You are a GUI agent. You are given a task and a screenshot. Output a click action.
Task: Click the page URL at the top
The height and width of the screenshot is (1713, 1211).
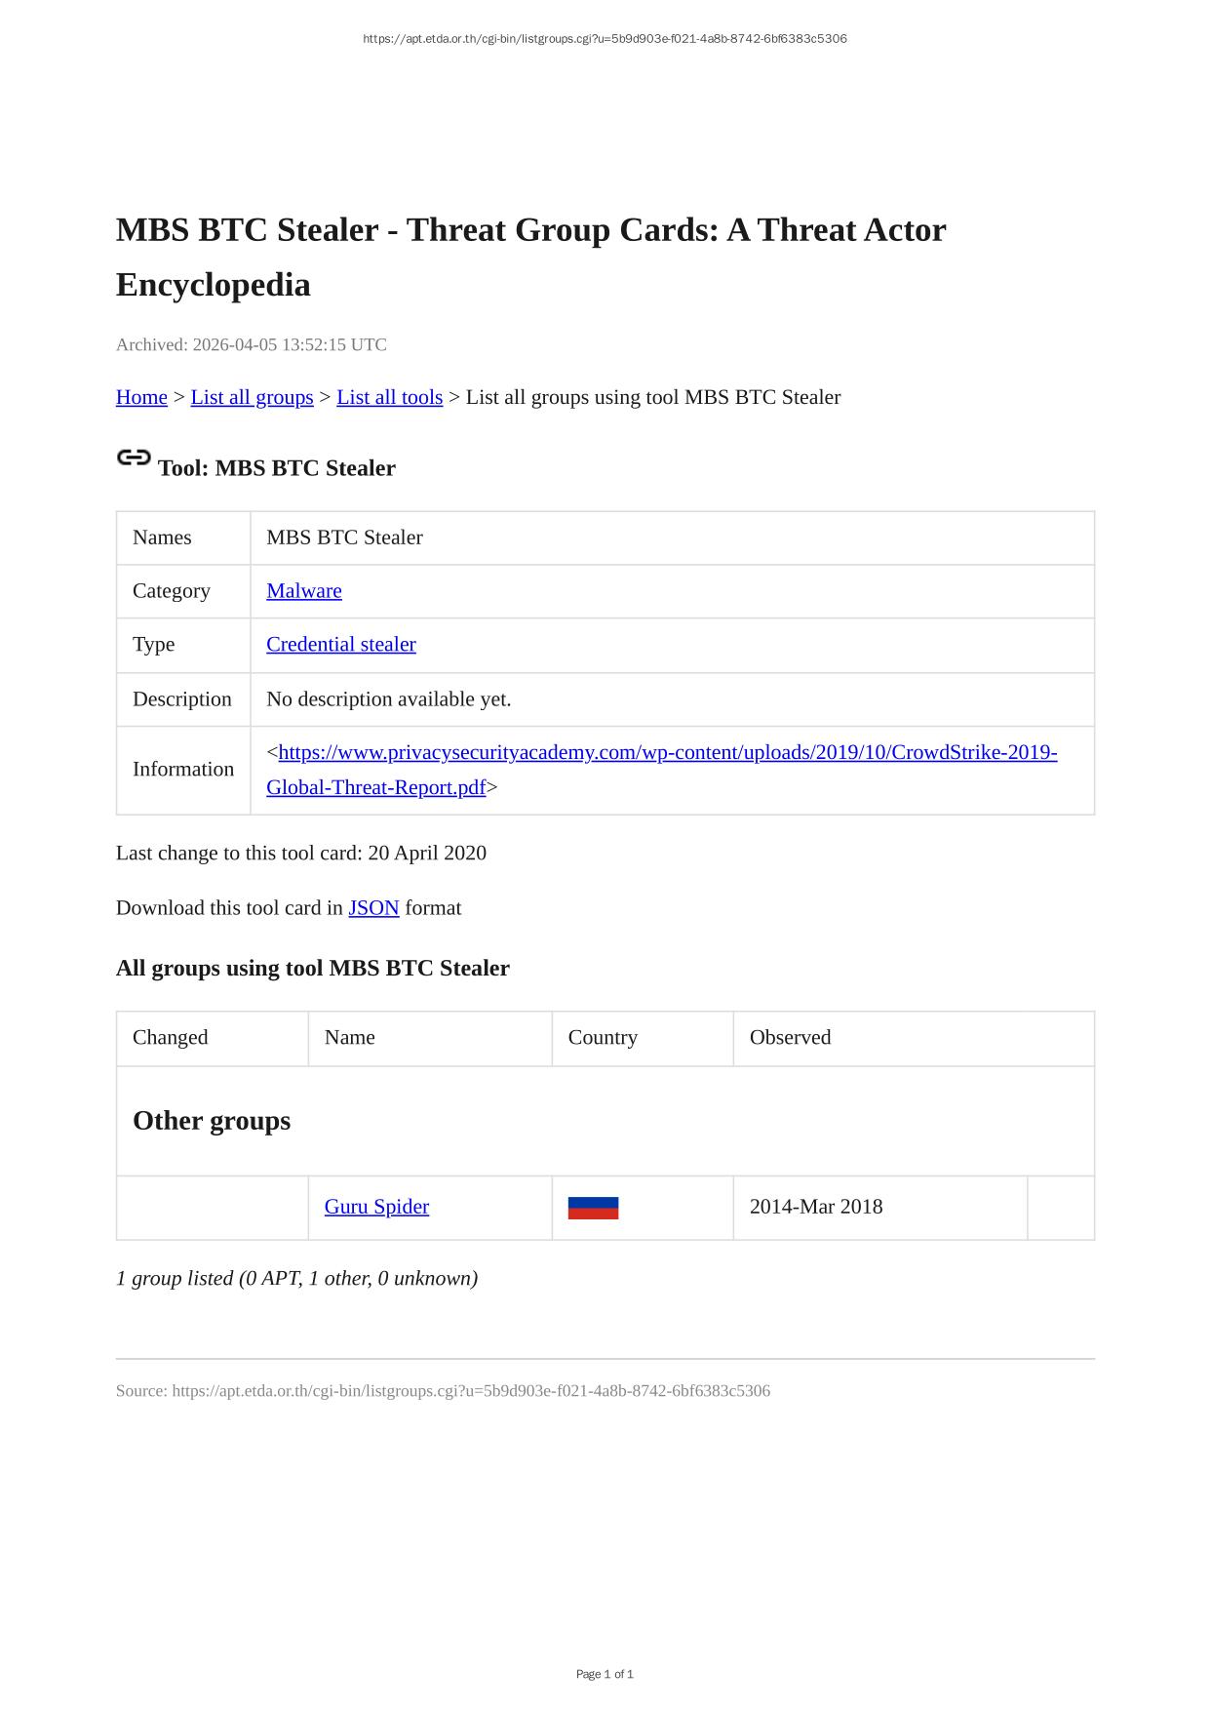[x=605, y=39]
